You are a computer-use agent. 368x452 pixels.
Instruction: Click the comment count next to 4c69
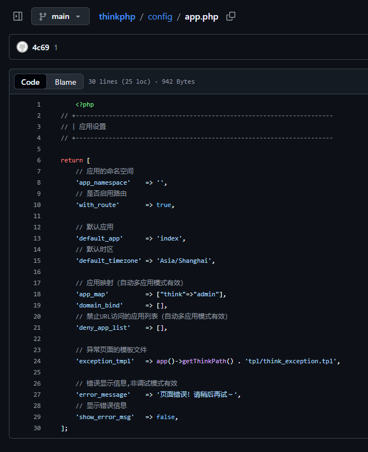55,47
